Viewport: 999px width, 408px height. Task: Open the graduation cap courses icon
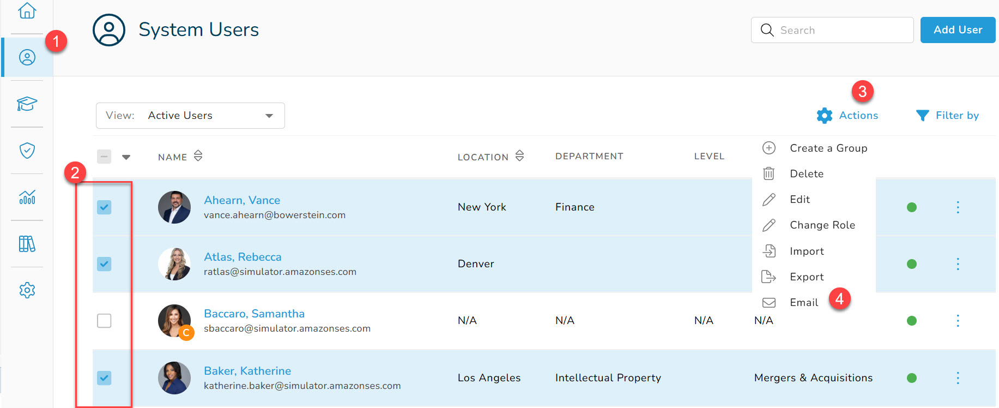tap(27, 104)
